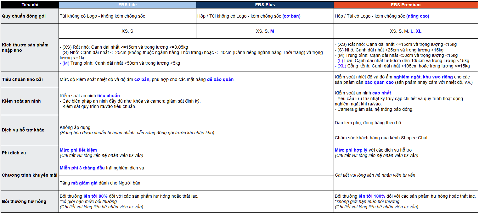The image size is (479, 214).
Task: Select the "FBS Lite" column header
Action: pos(127,5)
